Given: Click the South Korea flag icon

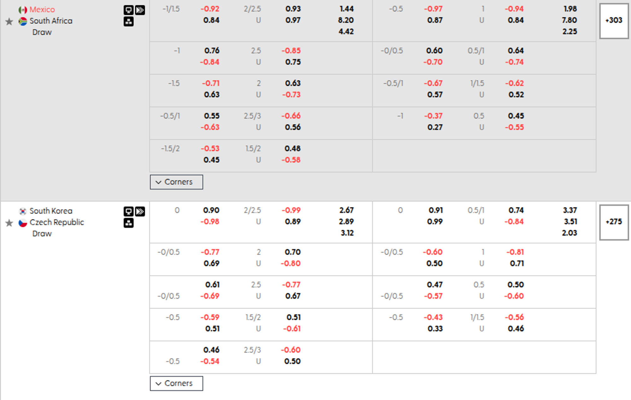Looking at the screenshot, I should (23, 211).
